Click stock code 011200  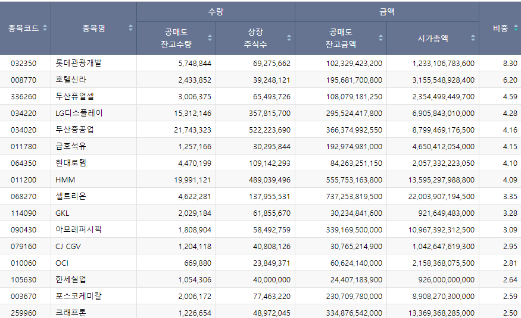[24, 180]
